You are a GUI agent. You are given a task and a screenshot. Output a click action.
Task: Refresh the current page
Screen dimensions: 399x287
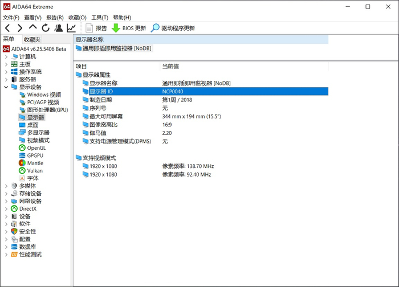(x=46, y=28)
